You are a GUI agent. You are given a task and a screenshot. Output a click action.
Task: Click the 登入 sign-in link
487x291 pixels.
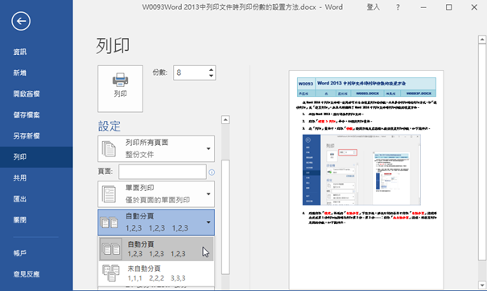(373, 7)
